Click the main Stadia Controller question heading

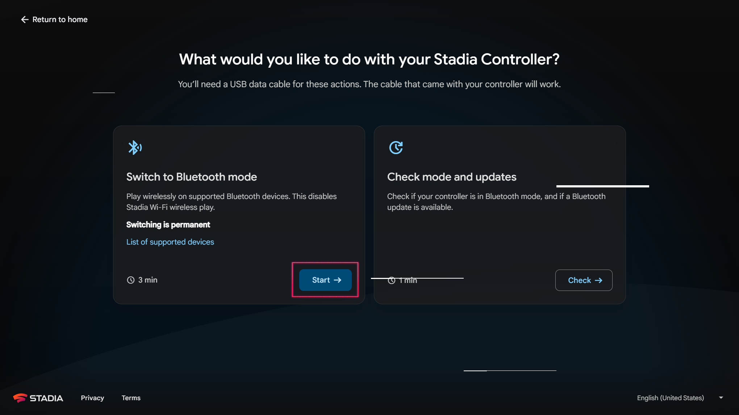point(369,59)
